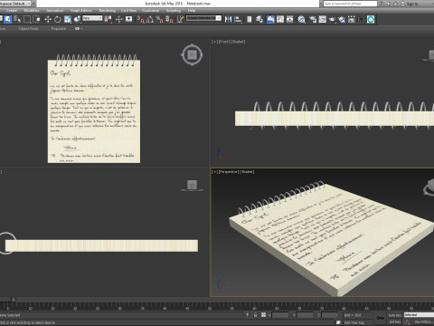The width and height of the screenshot is (434, 326).
Task: Toggle the Ribbon display
Action: click(x=270, y=20)
